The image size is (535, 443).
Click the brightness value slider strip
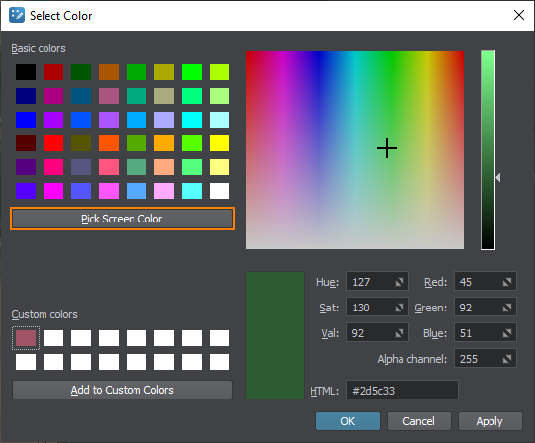(488, 150)
